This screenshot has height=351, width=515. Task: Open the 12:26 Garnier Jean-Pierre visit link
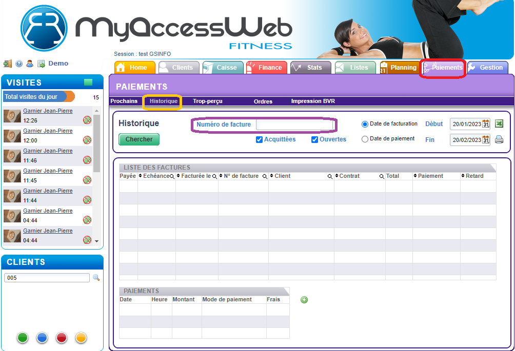pos(48,111)
